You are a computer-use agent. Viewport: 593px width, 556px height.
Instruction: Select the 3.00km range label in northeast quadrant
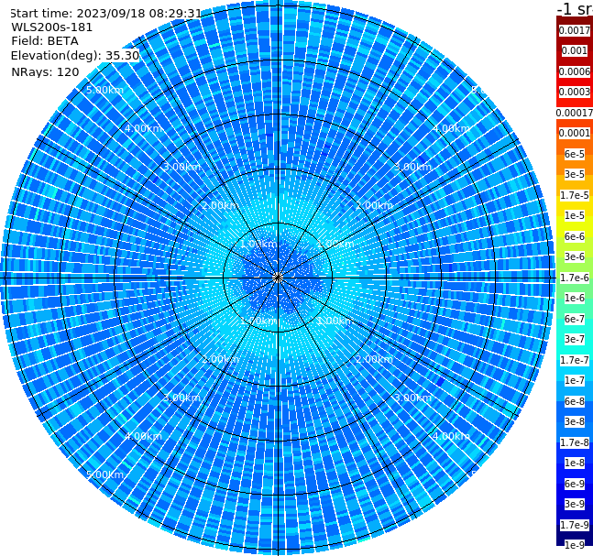click(x=412, y=167)
